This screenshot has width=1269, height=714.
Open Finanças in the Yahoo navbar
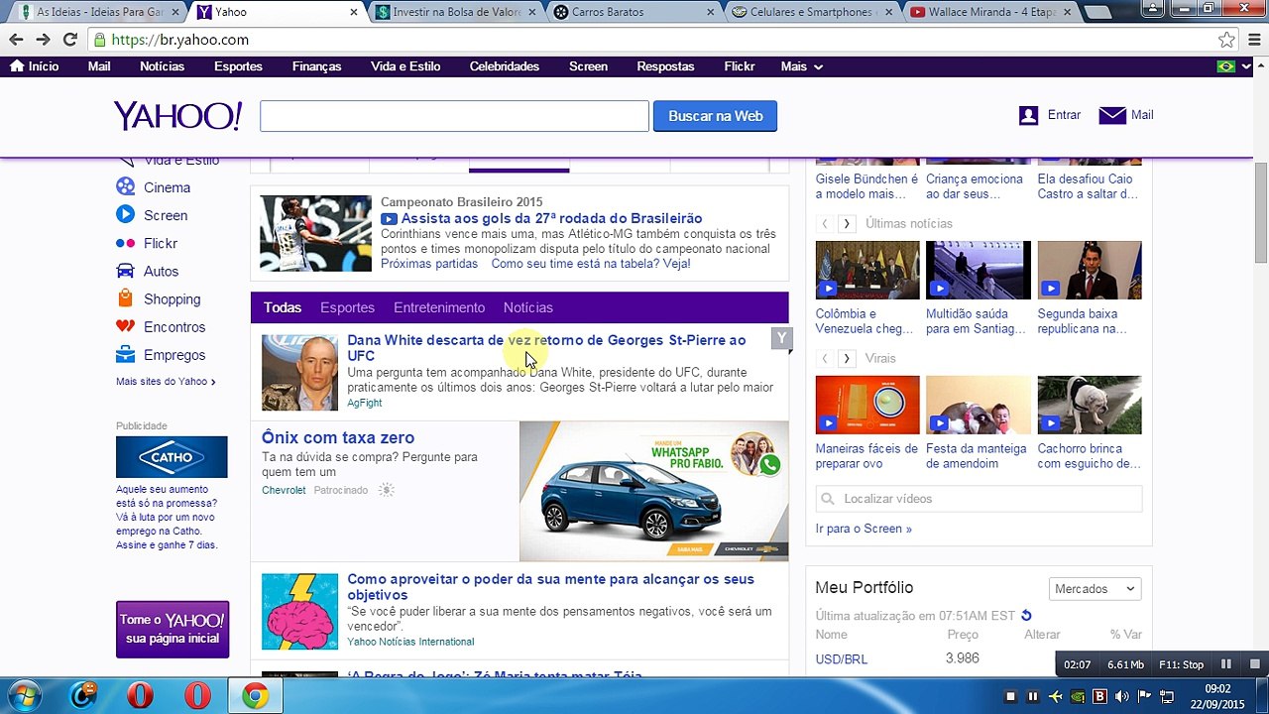pyautogui.click(x=316, y=66)
